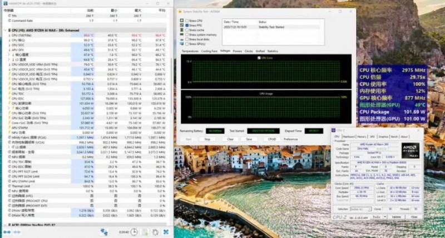Click the HWiNFO sensor list vertical scrollbar
445x238 pixels.
171,85
